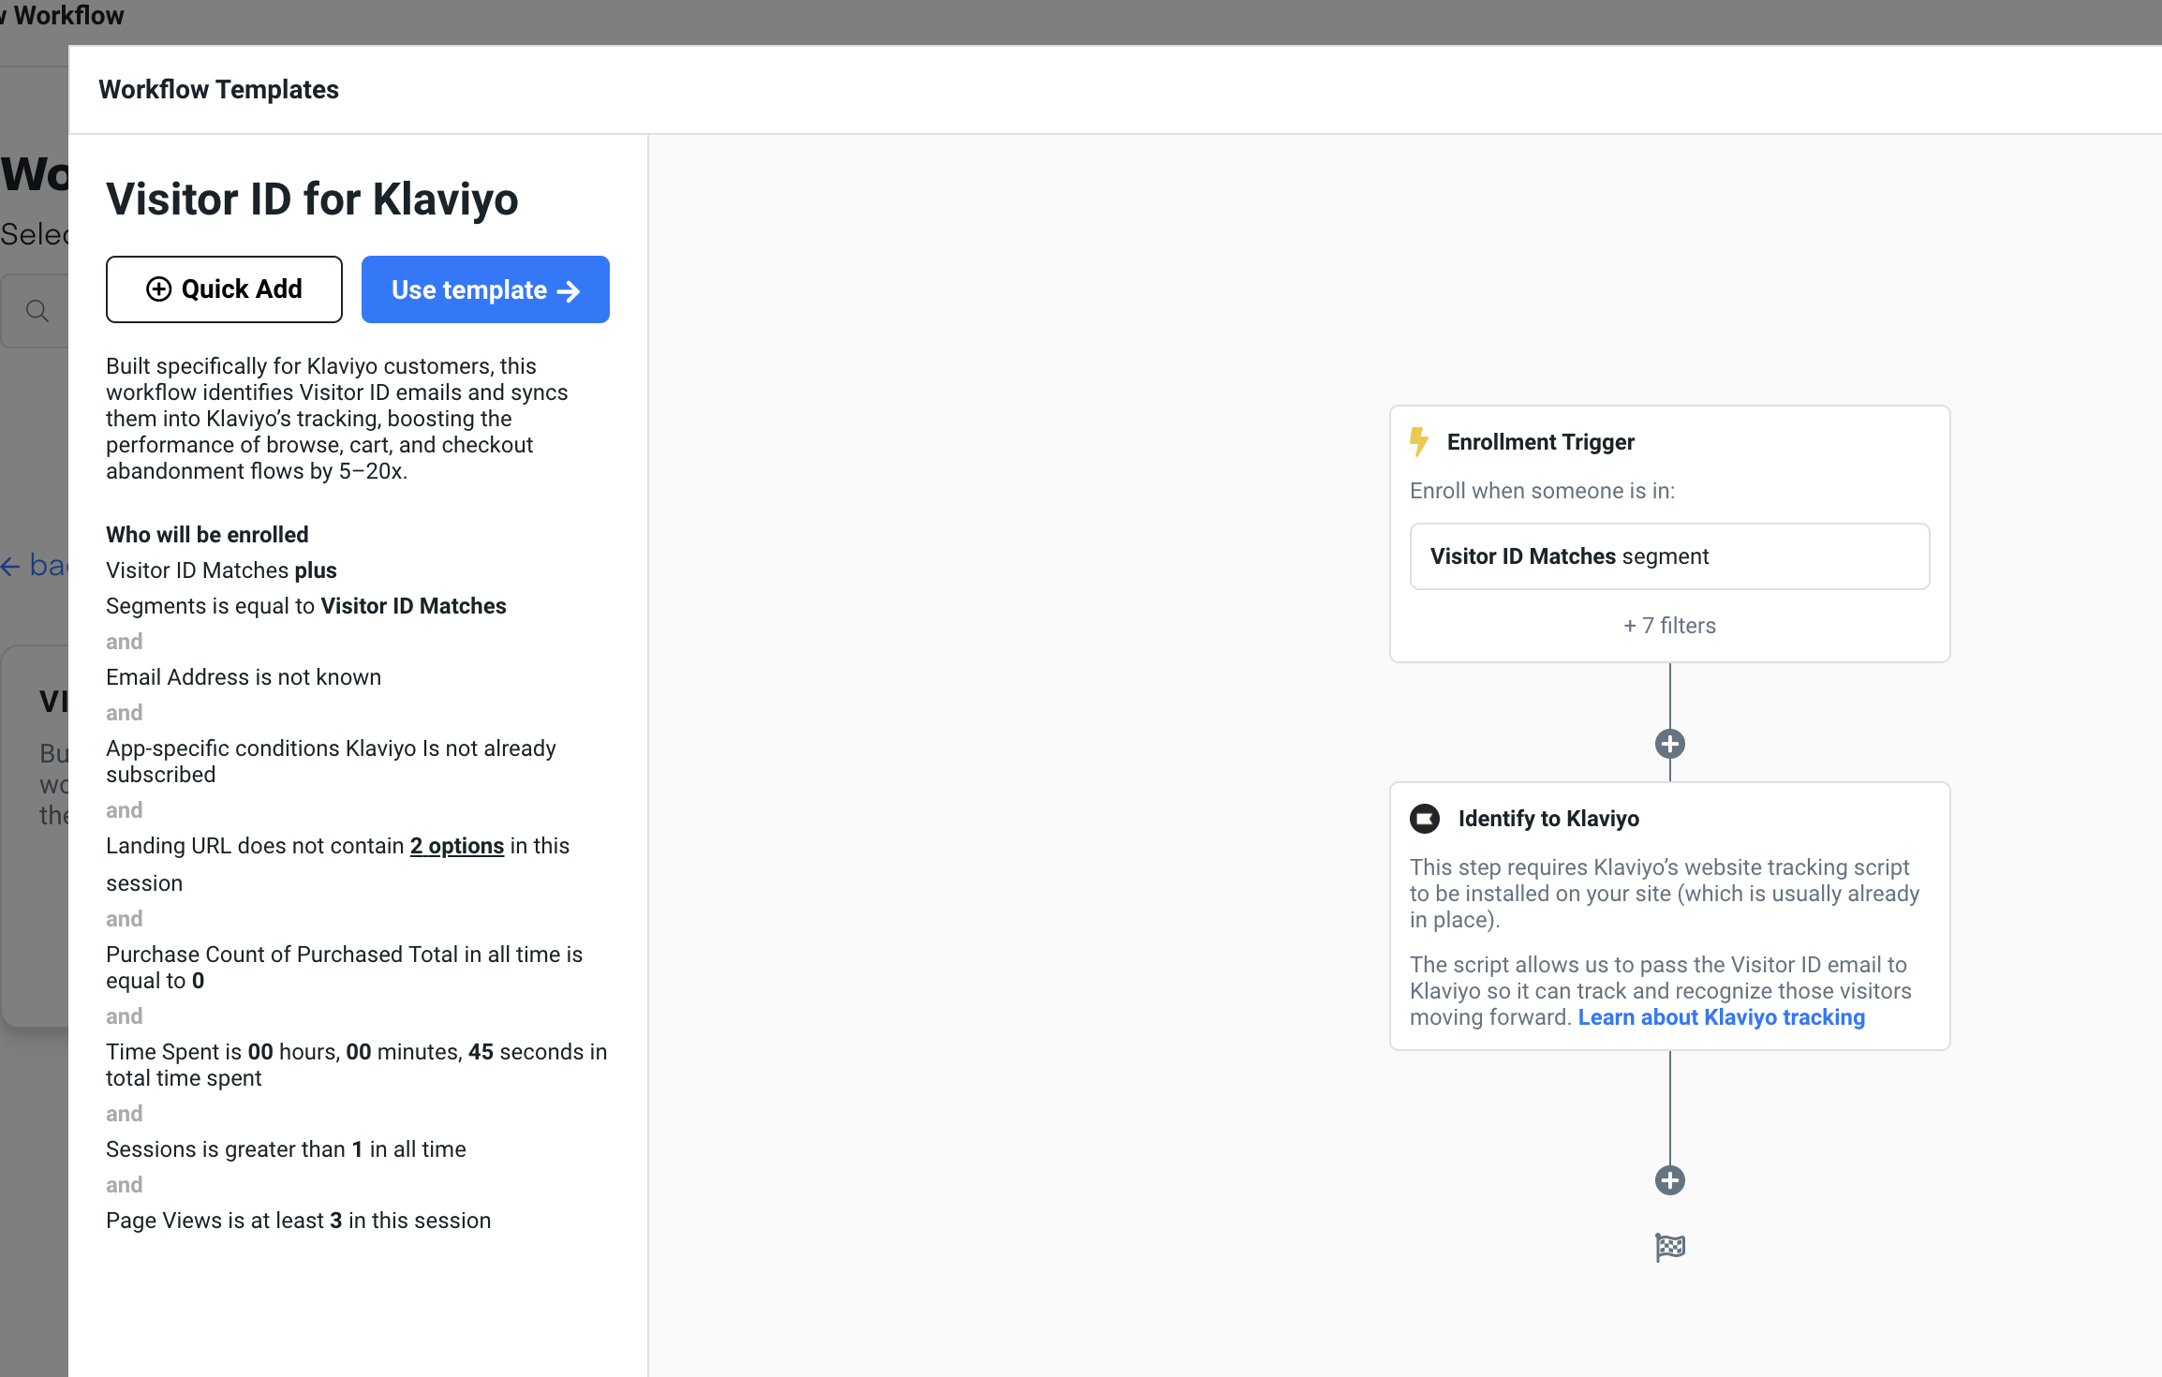The width and height of the screenshot is (2162, 1377).
Task: Click the checkered finish flag icon
Action: click(x=1669, y=1247)
